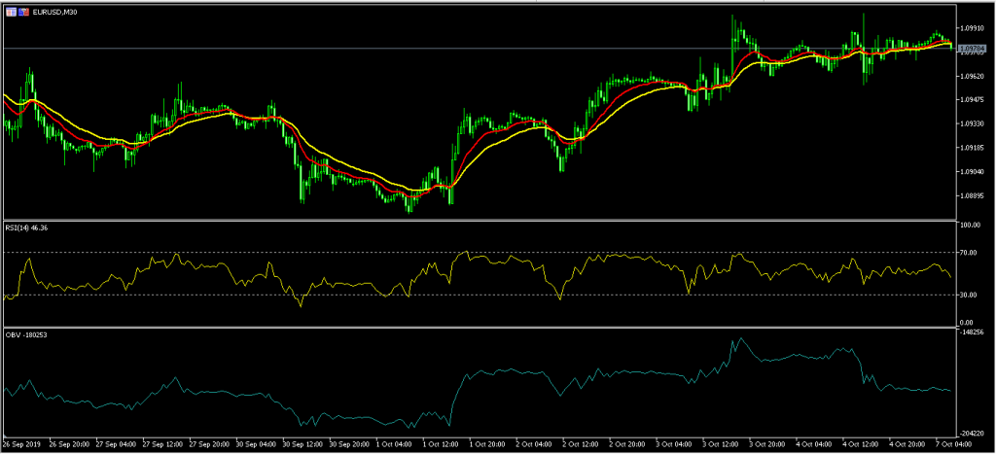The width and height of the screenshot is (996, 454).
Task: Click the 1.09910 price scale label
Action: point(973,28)
